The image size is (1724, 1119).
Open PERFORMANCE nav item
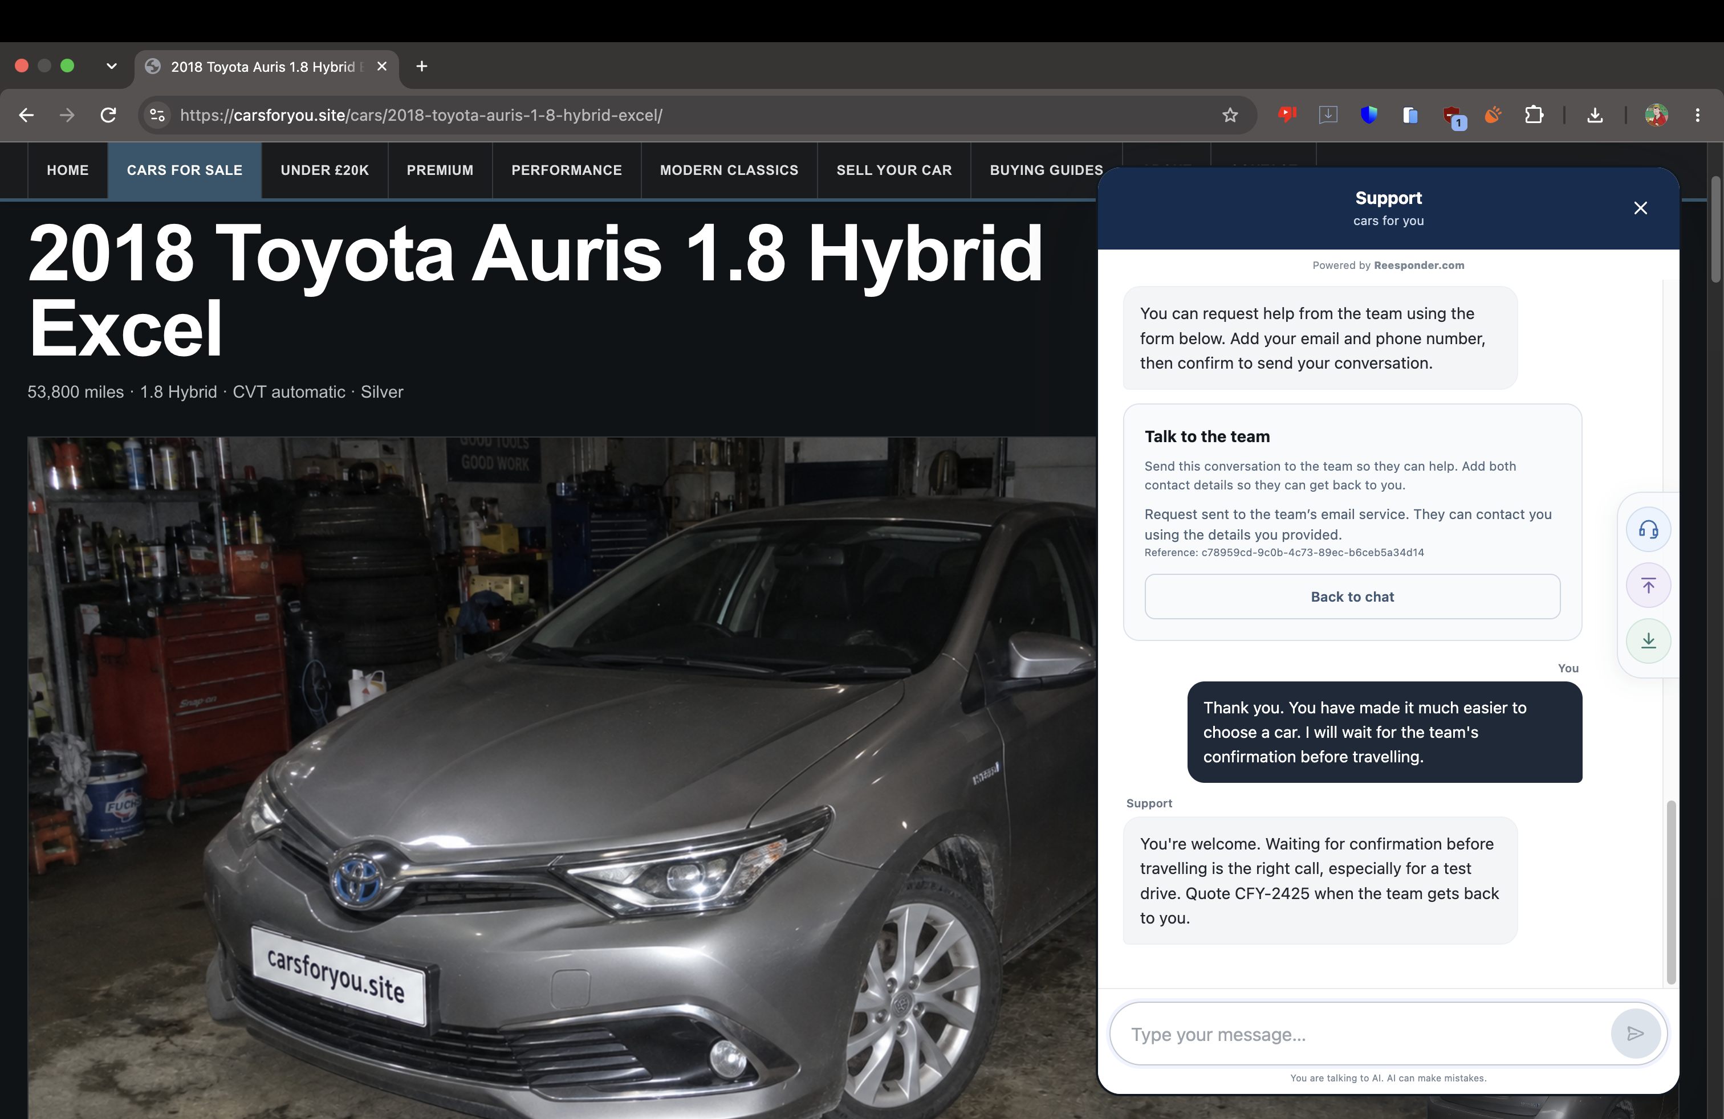(x=567, y=170)
